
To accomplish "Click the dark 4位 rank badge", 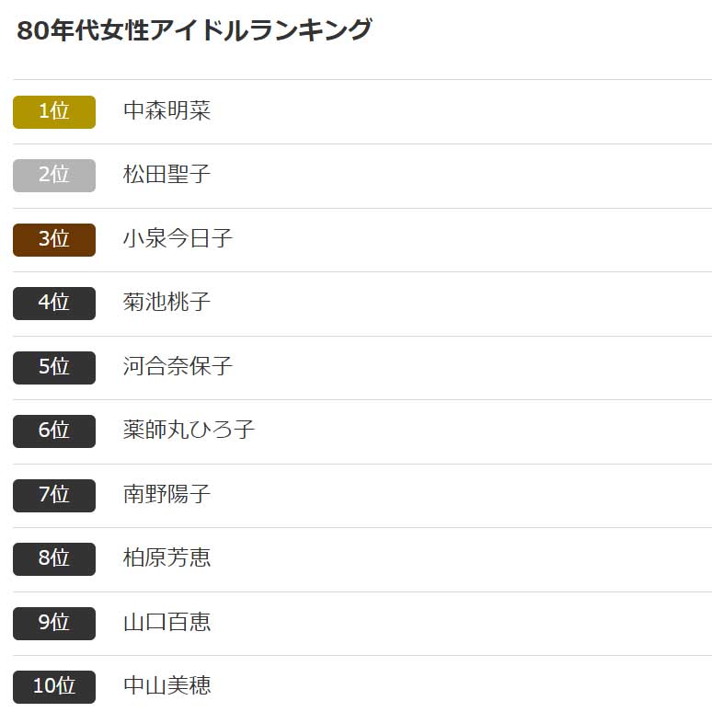I will 54,304.
